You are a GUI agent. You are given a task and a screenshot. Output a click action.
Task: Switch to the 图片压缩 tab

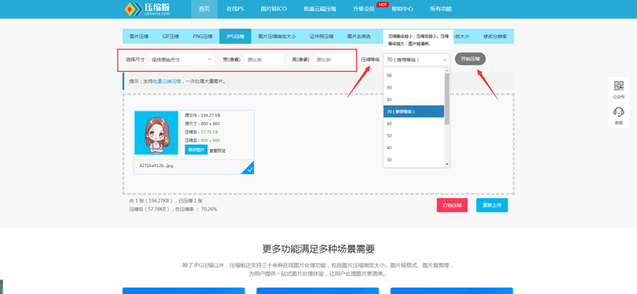click(139, 36)
